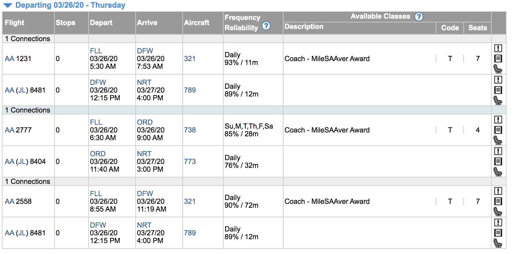This screenshot has width=513, height=254.
Task: Select the Seats column header
Action: [x=478, y=28]
